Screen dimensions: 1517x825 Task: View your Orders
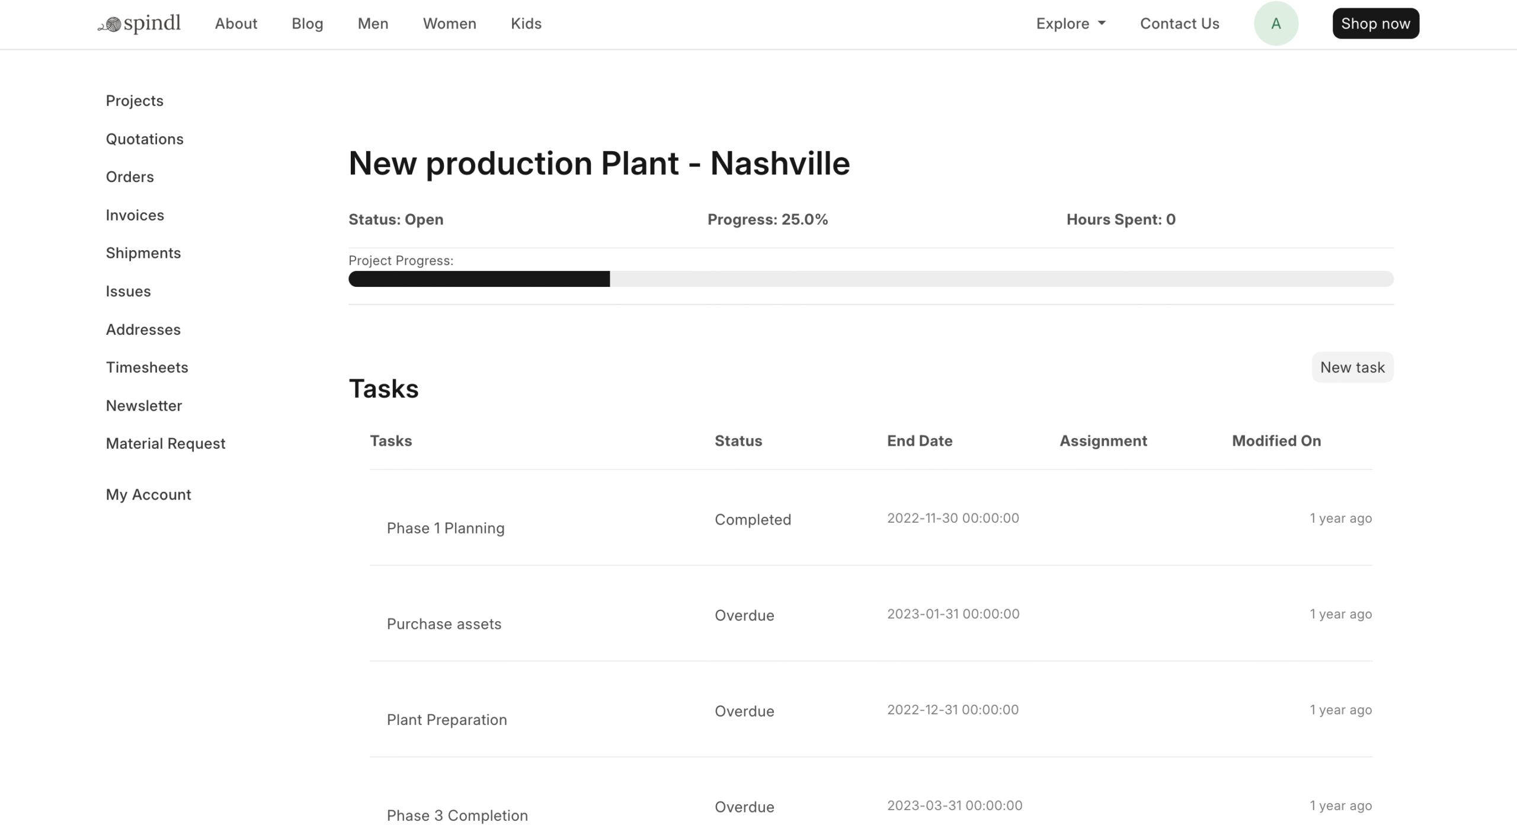[130, 177]
